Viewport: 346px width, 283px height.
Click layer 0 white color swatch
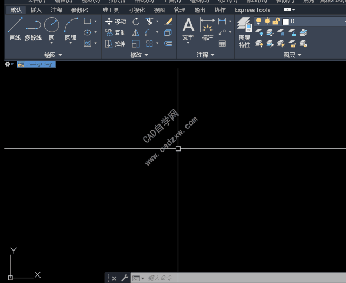tap(285, 22)
